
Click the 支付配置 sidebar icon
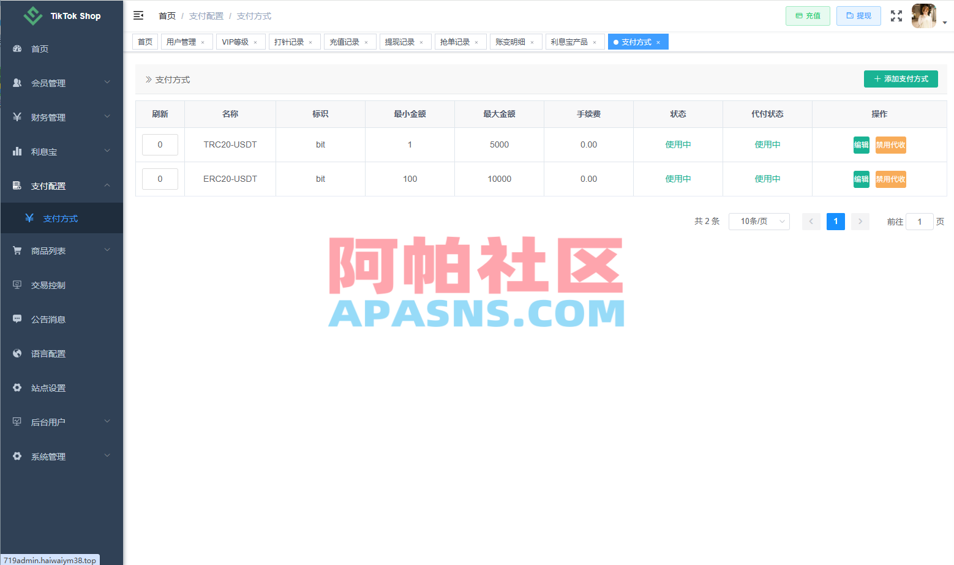pos(17,185)
